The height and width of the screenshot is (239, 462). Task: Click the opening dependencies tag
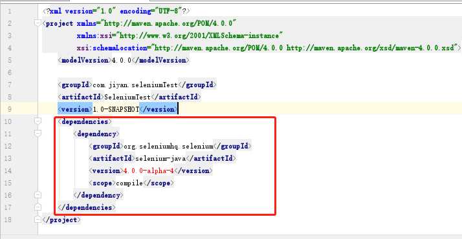85,121
